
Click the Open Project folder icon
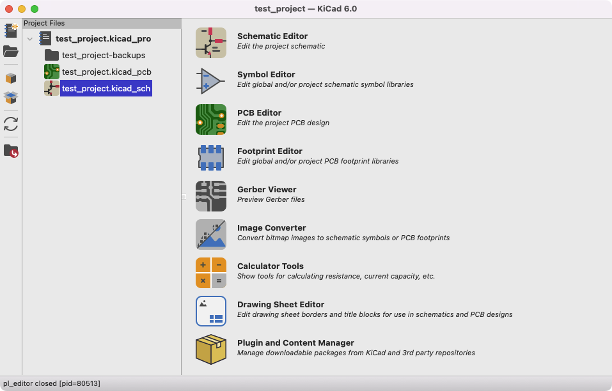pyautogui.click(x=11, y=51)
